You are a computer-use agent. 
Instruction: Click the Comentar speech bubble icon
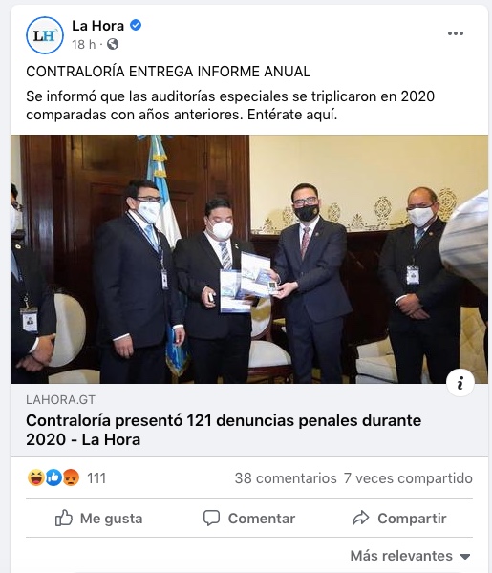pos(211,518)
